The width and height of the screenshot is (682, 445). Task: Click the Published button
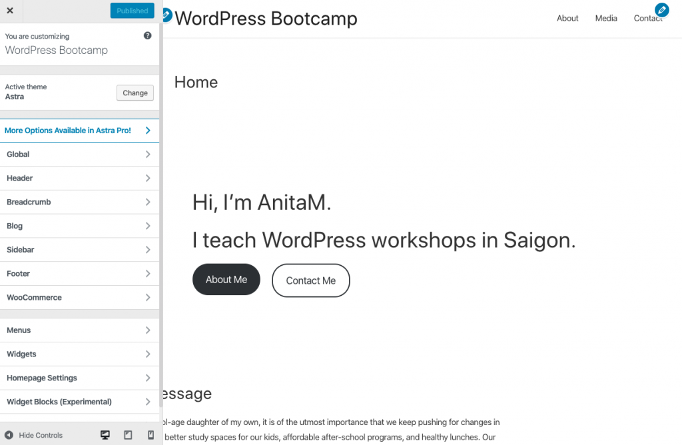(133, 11)
